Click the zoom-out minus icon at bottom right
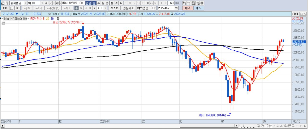308x129 pixels. point(297,126)
